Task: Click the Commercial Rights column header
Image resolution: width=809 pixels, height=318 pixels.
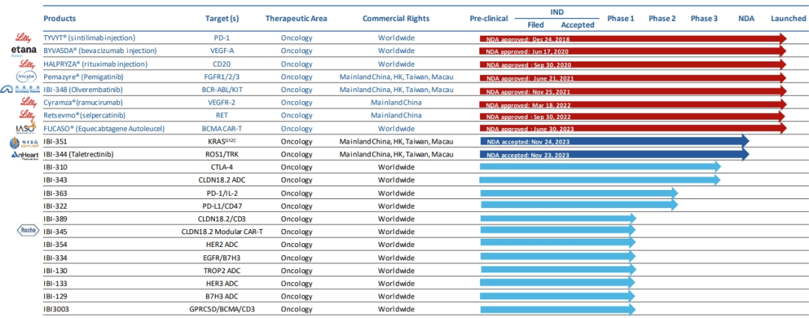Action: point(396,19)
